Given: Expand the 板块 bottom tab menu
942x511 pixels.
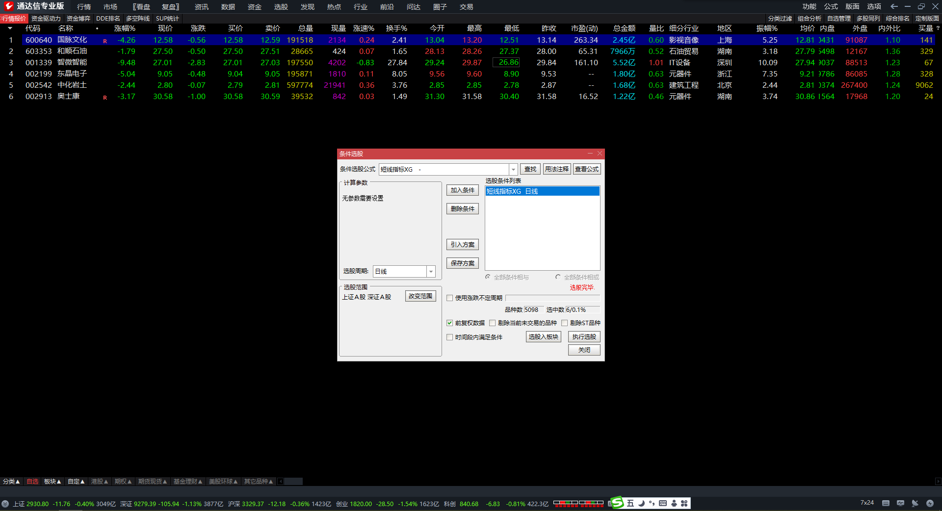Looking at the screenshot, I should point(52,482).
